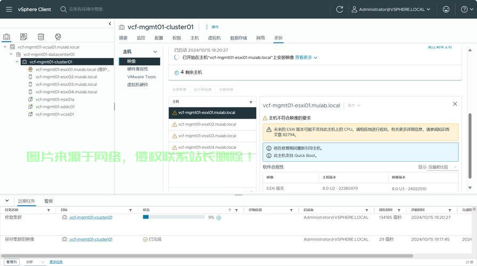Filter the 开始时间 column
The height and width of the screenshot is (266, 477).
(450, 210)
